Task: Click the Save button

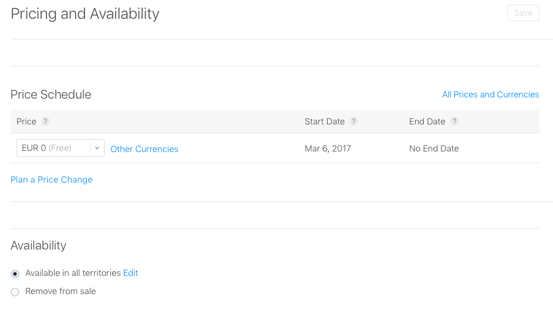Action: tap(523, 13)
